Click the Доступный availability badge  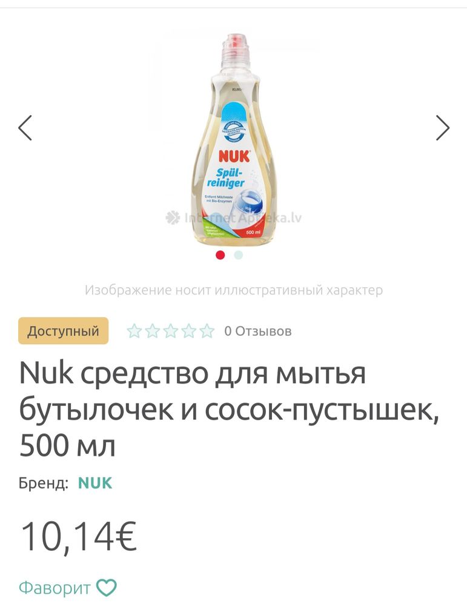pyautogui.click(x=63, y=331)
